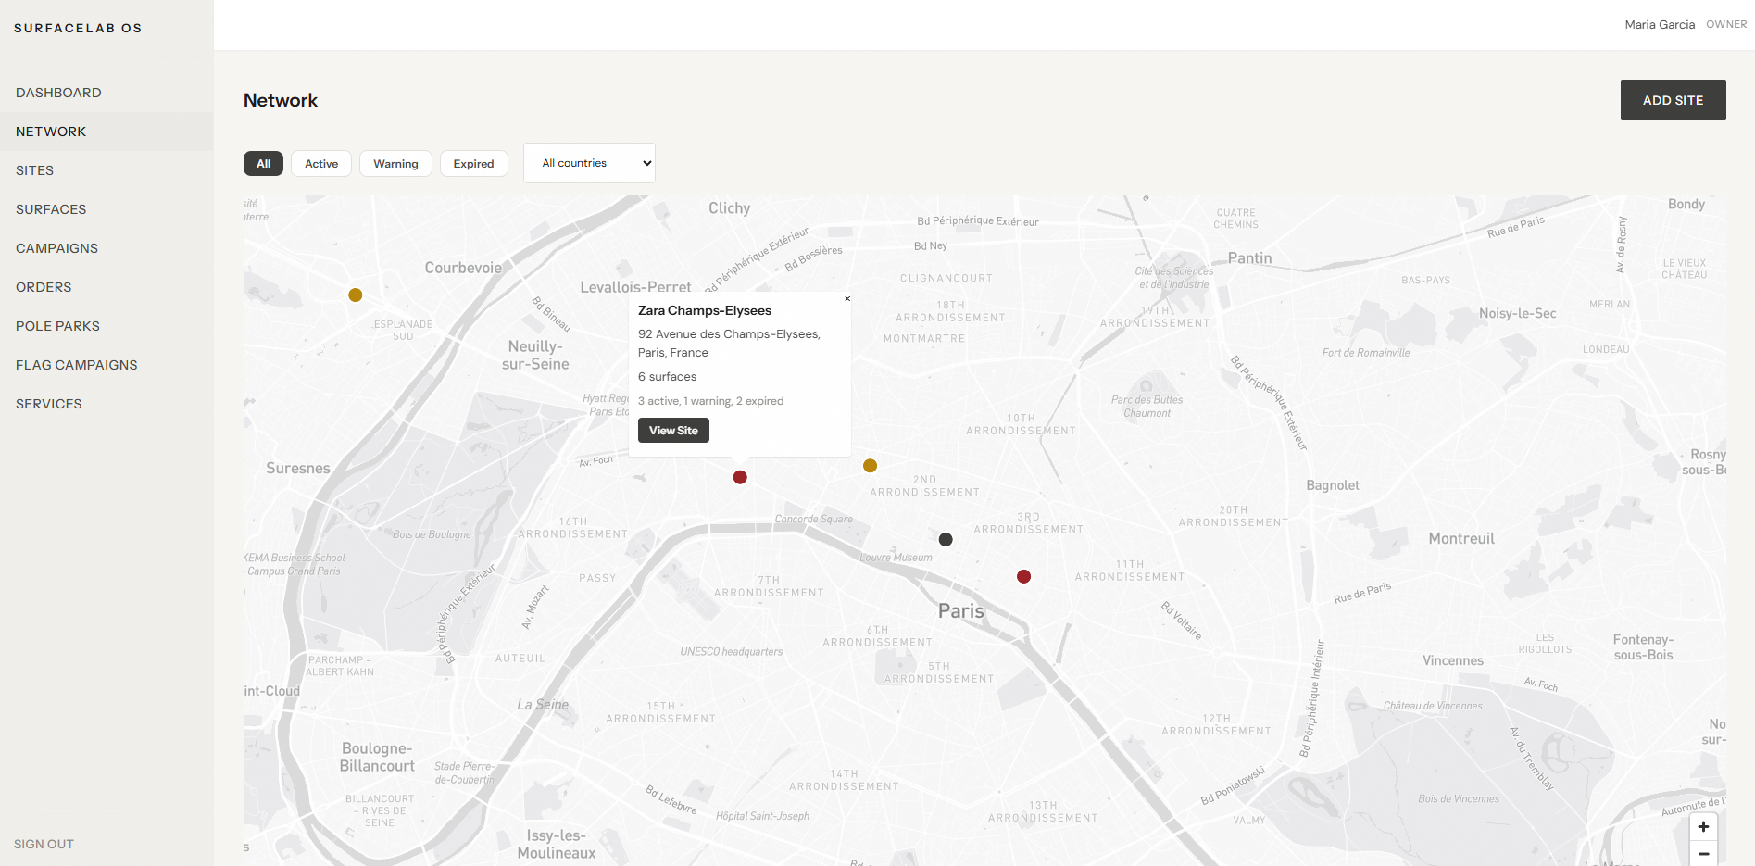Open the Campaigns section
This screenshot has height=866, width=1755.
[56, 247]
